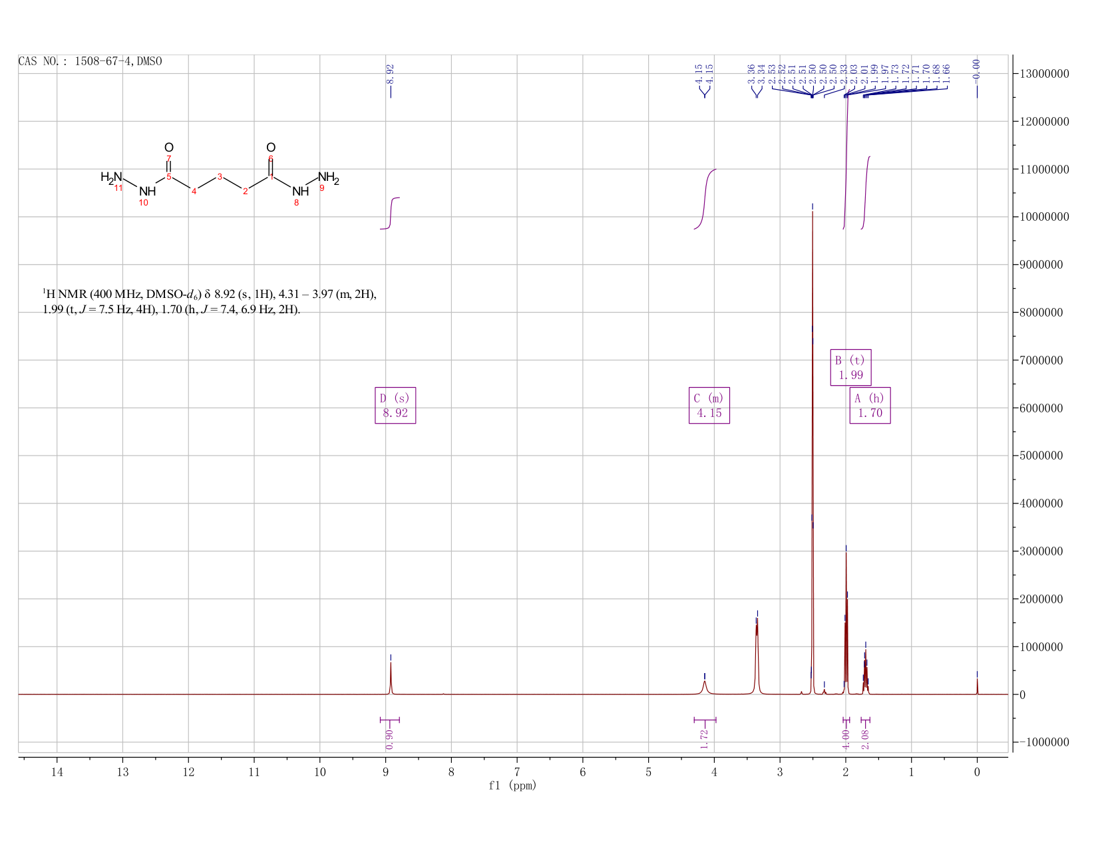This screenshot has height=848, width=1098.
Task: Click the H2N group labeled 11
Action: pyautogui.click(x=111, y=177)
